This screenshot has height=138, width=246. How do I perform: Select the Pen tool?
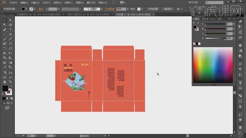tap(5, 30)
